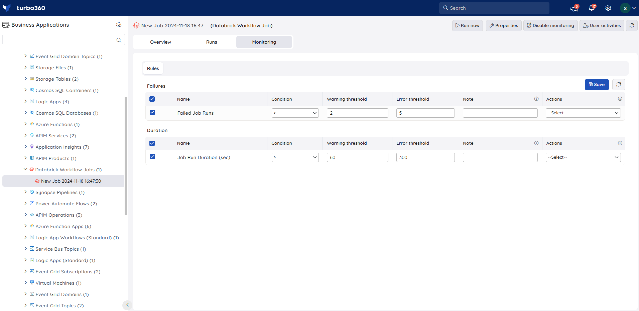Click the APIM Services icon
Screen dimensions: 639x311
[32, 135]
